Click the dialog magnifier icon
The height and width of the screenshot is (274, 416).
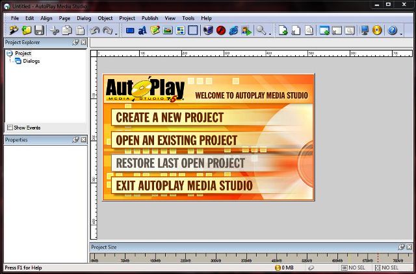(350, 30)
